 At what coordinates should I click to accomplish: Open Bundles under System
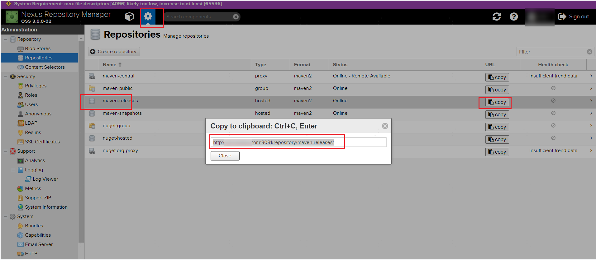pyautogui.click(x=34, y=226)
